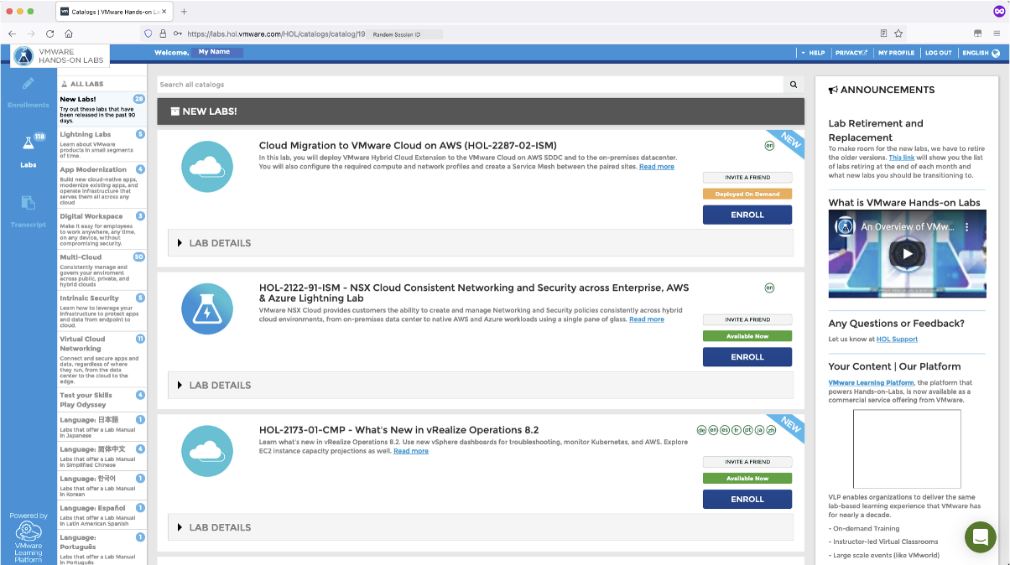Click the 'en' badge on Cloud Migration lab

pos(769,145)
